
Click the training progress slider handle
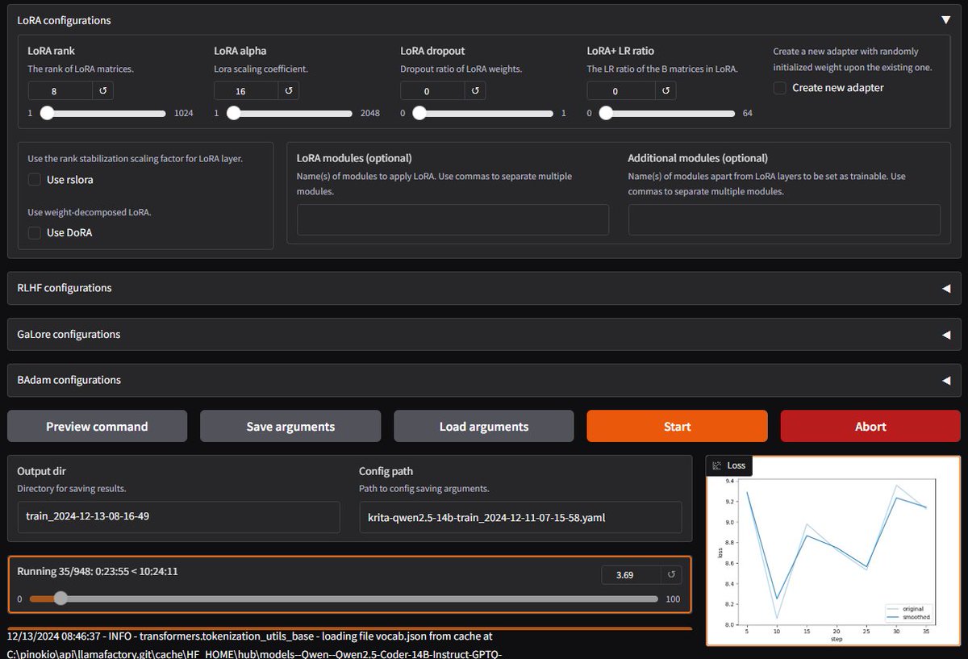tap(60, 599)
